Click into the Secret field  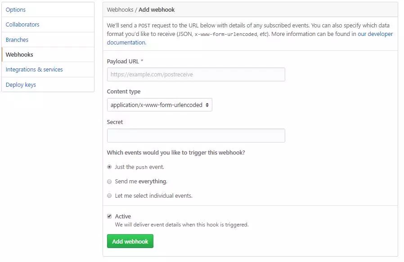point(196,135)
